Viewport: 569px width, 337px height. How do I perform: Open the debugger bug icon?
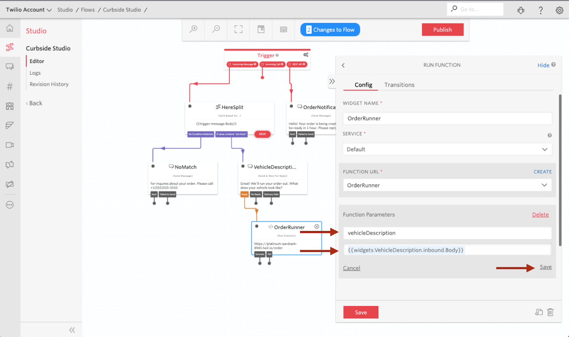click(521, 10)
